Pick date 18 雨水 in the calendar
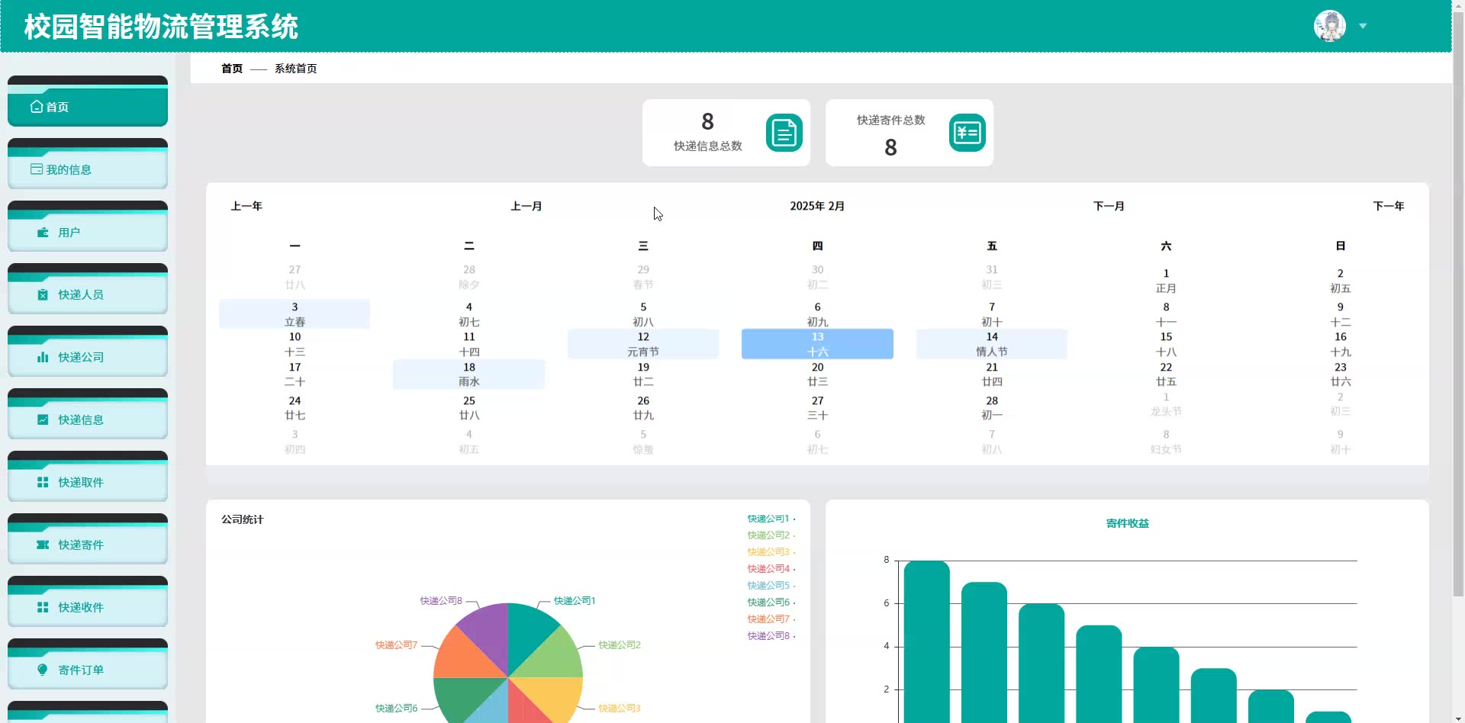Viewport: 1465px width, 723px height. pyautogui.click(x=469, y=374)
